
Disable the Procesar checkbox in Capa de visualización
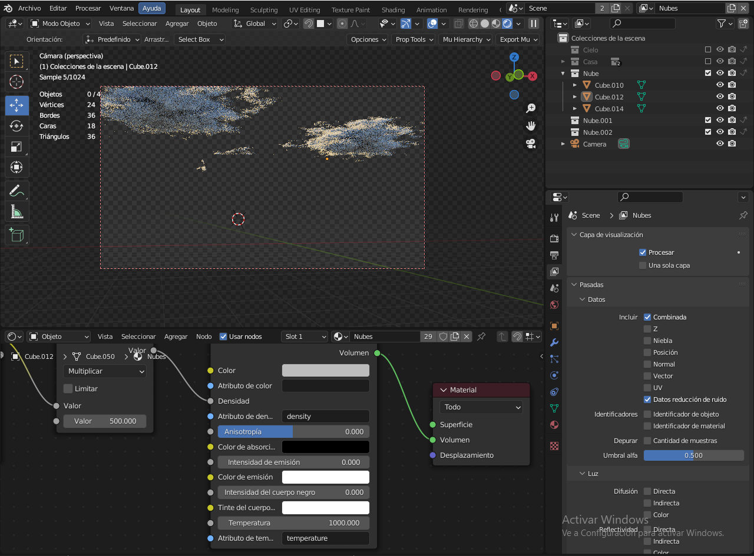coord(643,252)
